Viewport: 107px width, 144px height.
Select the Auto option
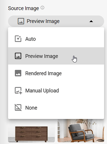pos(56,39)
